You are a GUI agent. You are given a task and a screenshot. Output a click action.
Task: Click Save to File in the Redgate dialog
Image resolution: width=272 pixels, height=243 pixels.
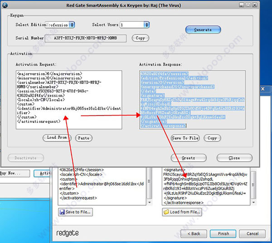[75, 212]
